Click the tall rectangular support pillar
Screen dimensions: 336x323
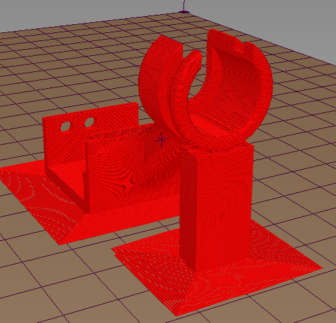click(216, 207)
